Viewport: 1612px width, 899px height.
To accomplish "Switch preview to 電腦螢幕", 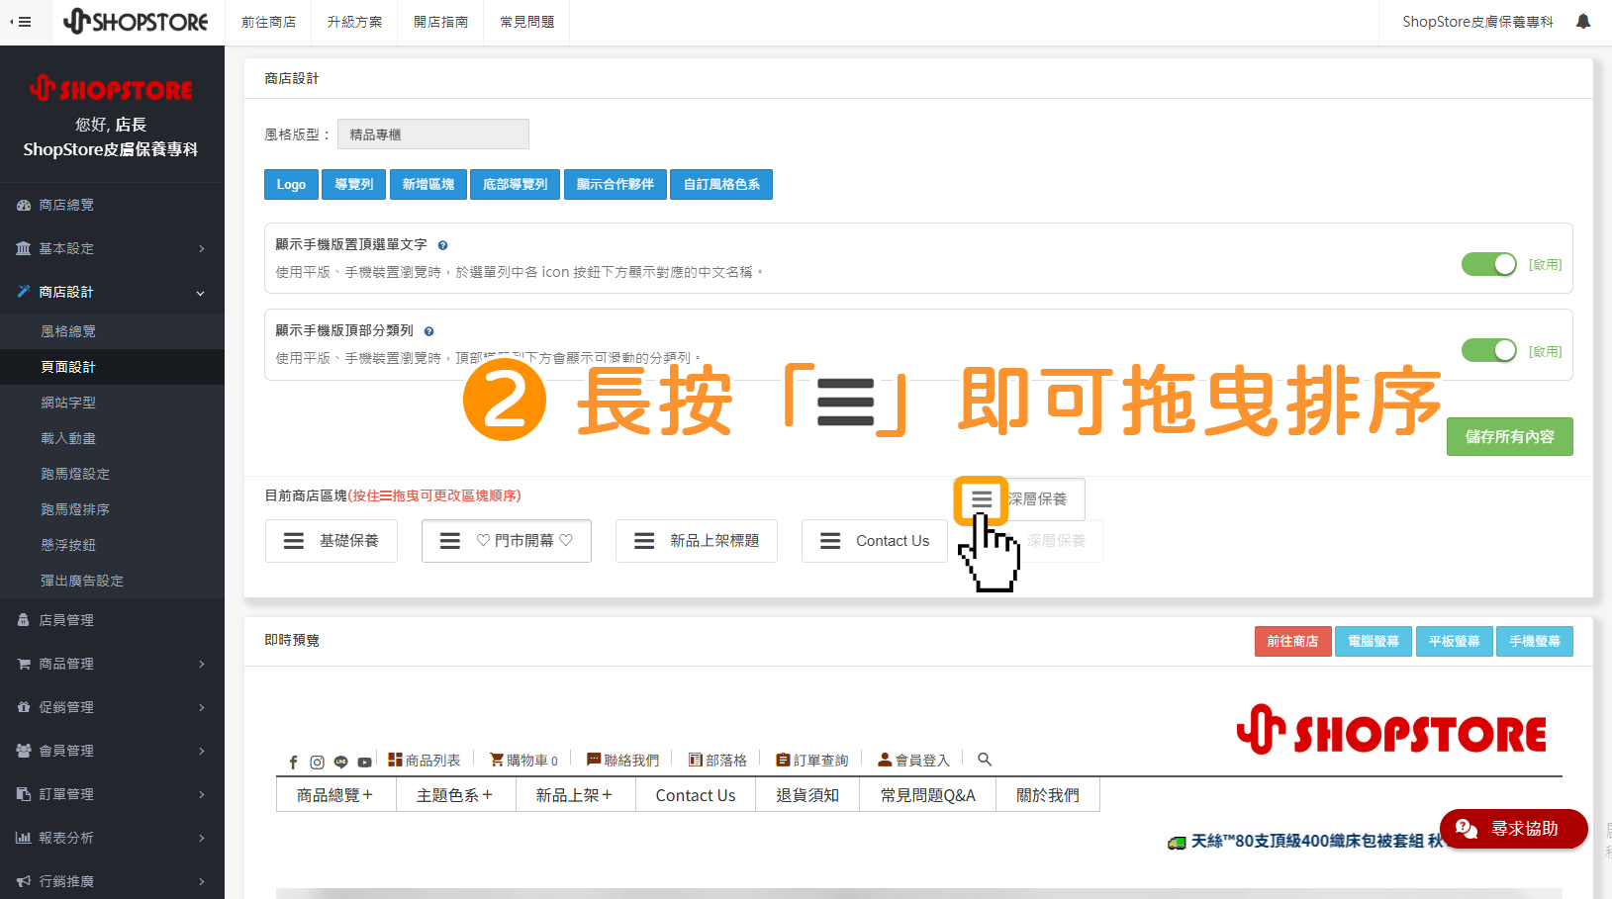I will tap(1373, 641).
